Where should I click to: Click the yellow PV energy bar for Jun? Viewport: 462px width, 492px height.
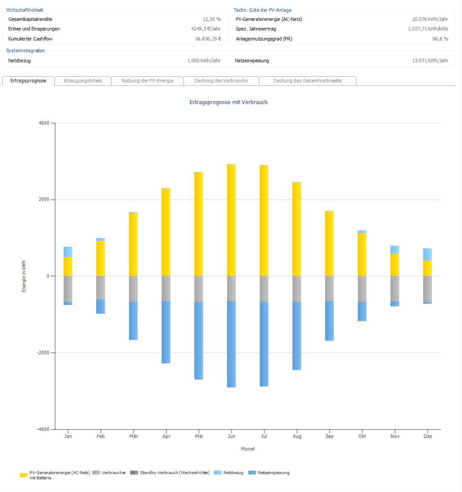[x=231, y=220]
